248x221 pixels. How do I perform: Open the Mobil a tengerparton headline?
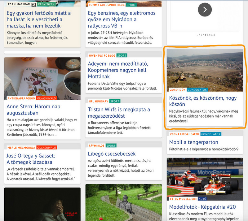pyautogui.click(x=193, y=142)
